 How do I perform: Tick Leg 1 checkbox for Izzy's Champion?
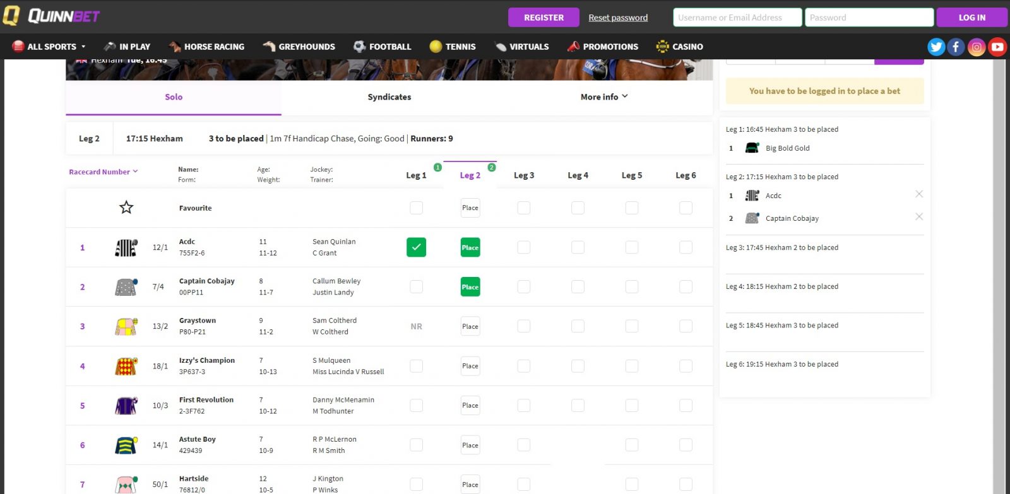click(x=416, y=366)
